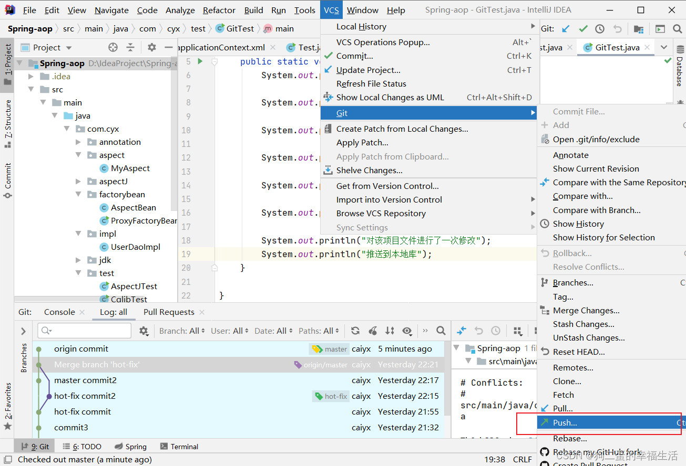Switch to the Log: all tab
686x466 pixels.
click(x=114, y=312)
